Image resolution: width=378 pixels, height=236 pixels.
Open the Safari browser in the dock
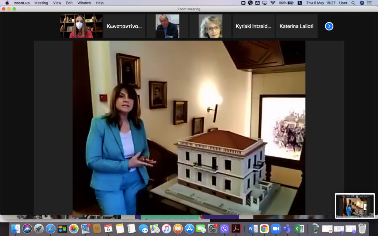[x=51, y=229]
